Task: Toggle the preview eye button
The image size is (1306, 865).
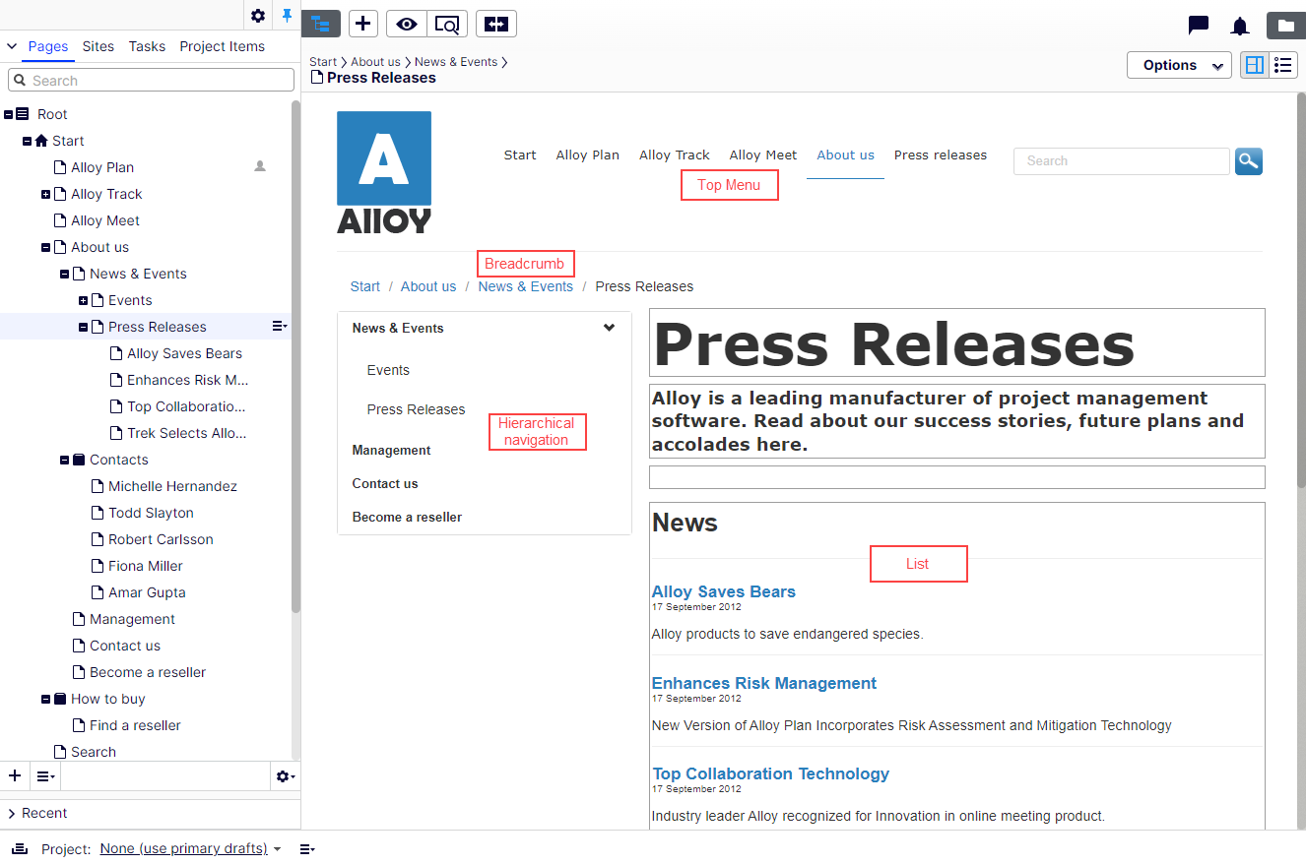Action: pyautogui.click(x=407, y=24)
